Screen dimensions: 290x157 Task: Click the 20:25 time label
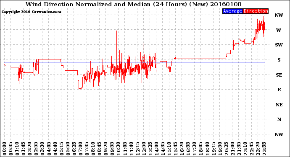[x=226, y=149]
